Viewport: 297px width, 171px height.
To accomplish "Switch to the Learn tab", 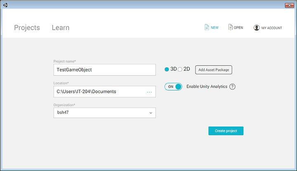I will click(61, 28).
